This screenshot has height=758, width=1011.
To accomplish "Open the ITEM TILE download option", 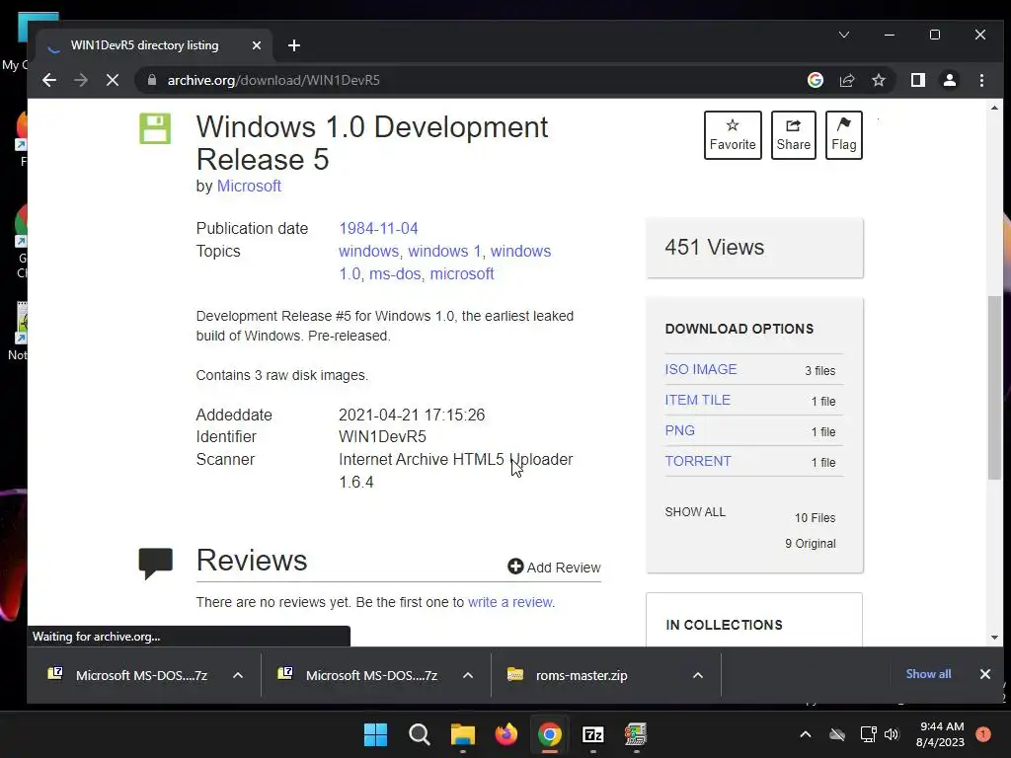I will (698, 400).
